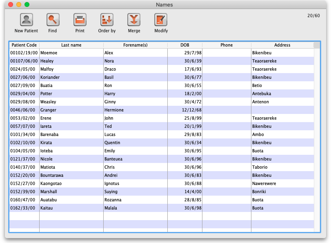This screenshot has width=331, height=243.
Task: Sort by Patient Code column header
Action: coord(24,45)
